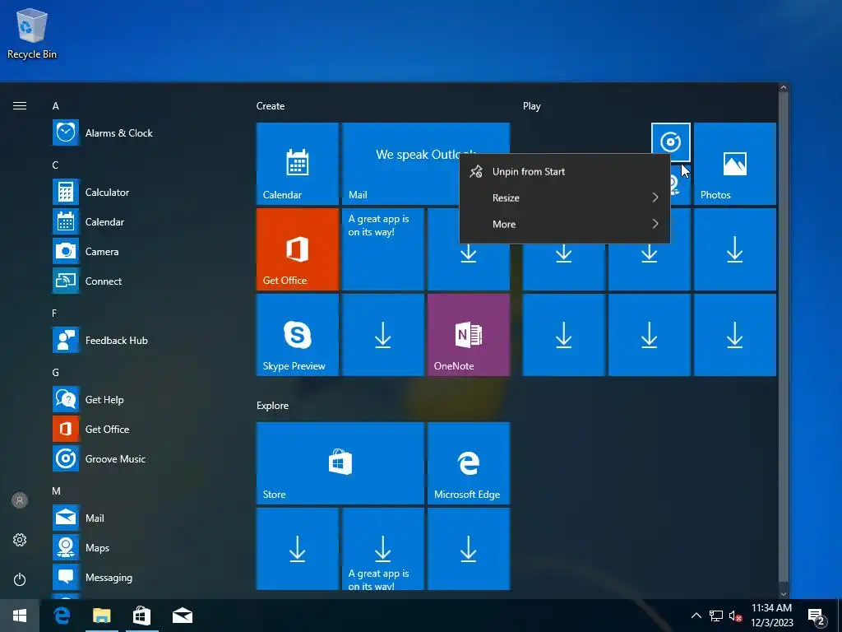The width and height of the screenshot is (842, 632).
Task: Open the Skype Preview tile
Action: pos(298,334)
